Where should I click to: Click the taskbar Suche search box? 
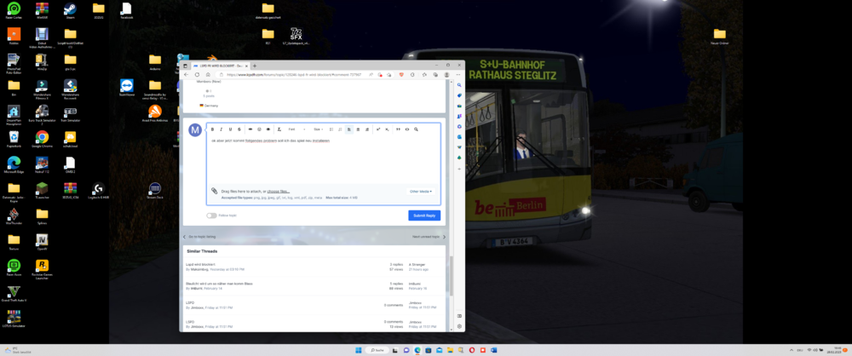point(377,350)
